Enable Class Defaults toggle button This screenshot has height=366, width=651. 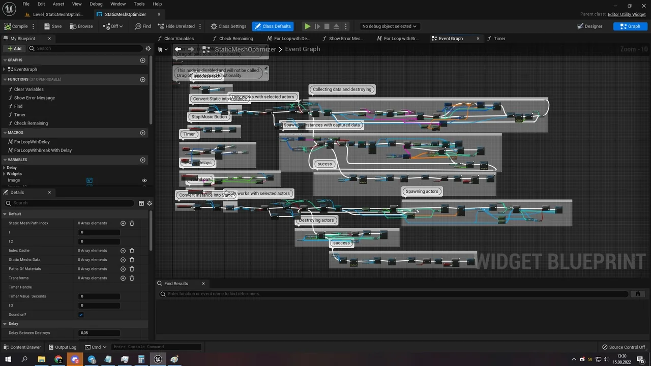272,26
